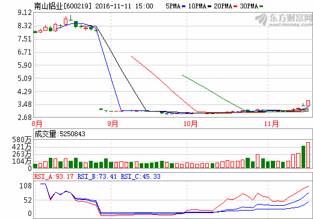
Task: Select the 8月 axis label
Action: tap(37, 124)
